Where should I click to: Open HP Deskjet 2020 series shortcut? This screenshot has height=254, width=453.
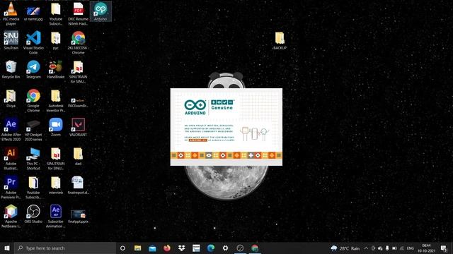click(33, 129)
